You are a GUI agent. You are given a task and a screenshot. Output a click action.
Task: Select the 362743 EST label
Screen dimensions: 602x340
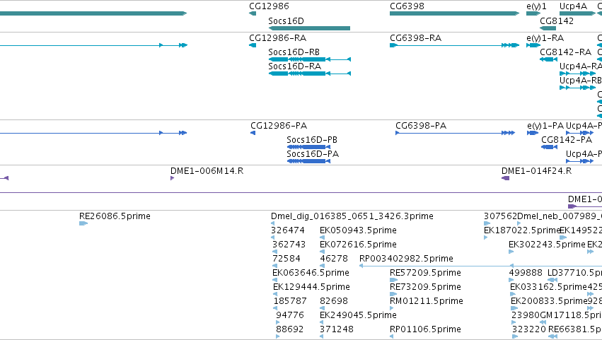pyautogui.click(x=289, y=245)
